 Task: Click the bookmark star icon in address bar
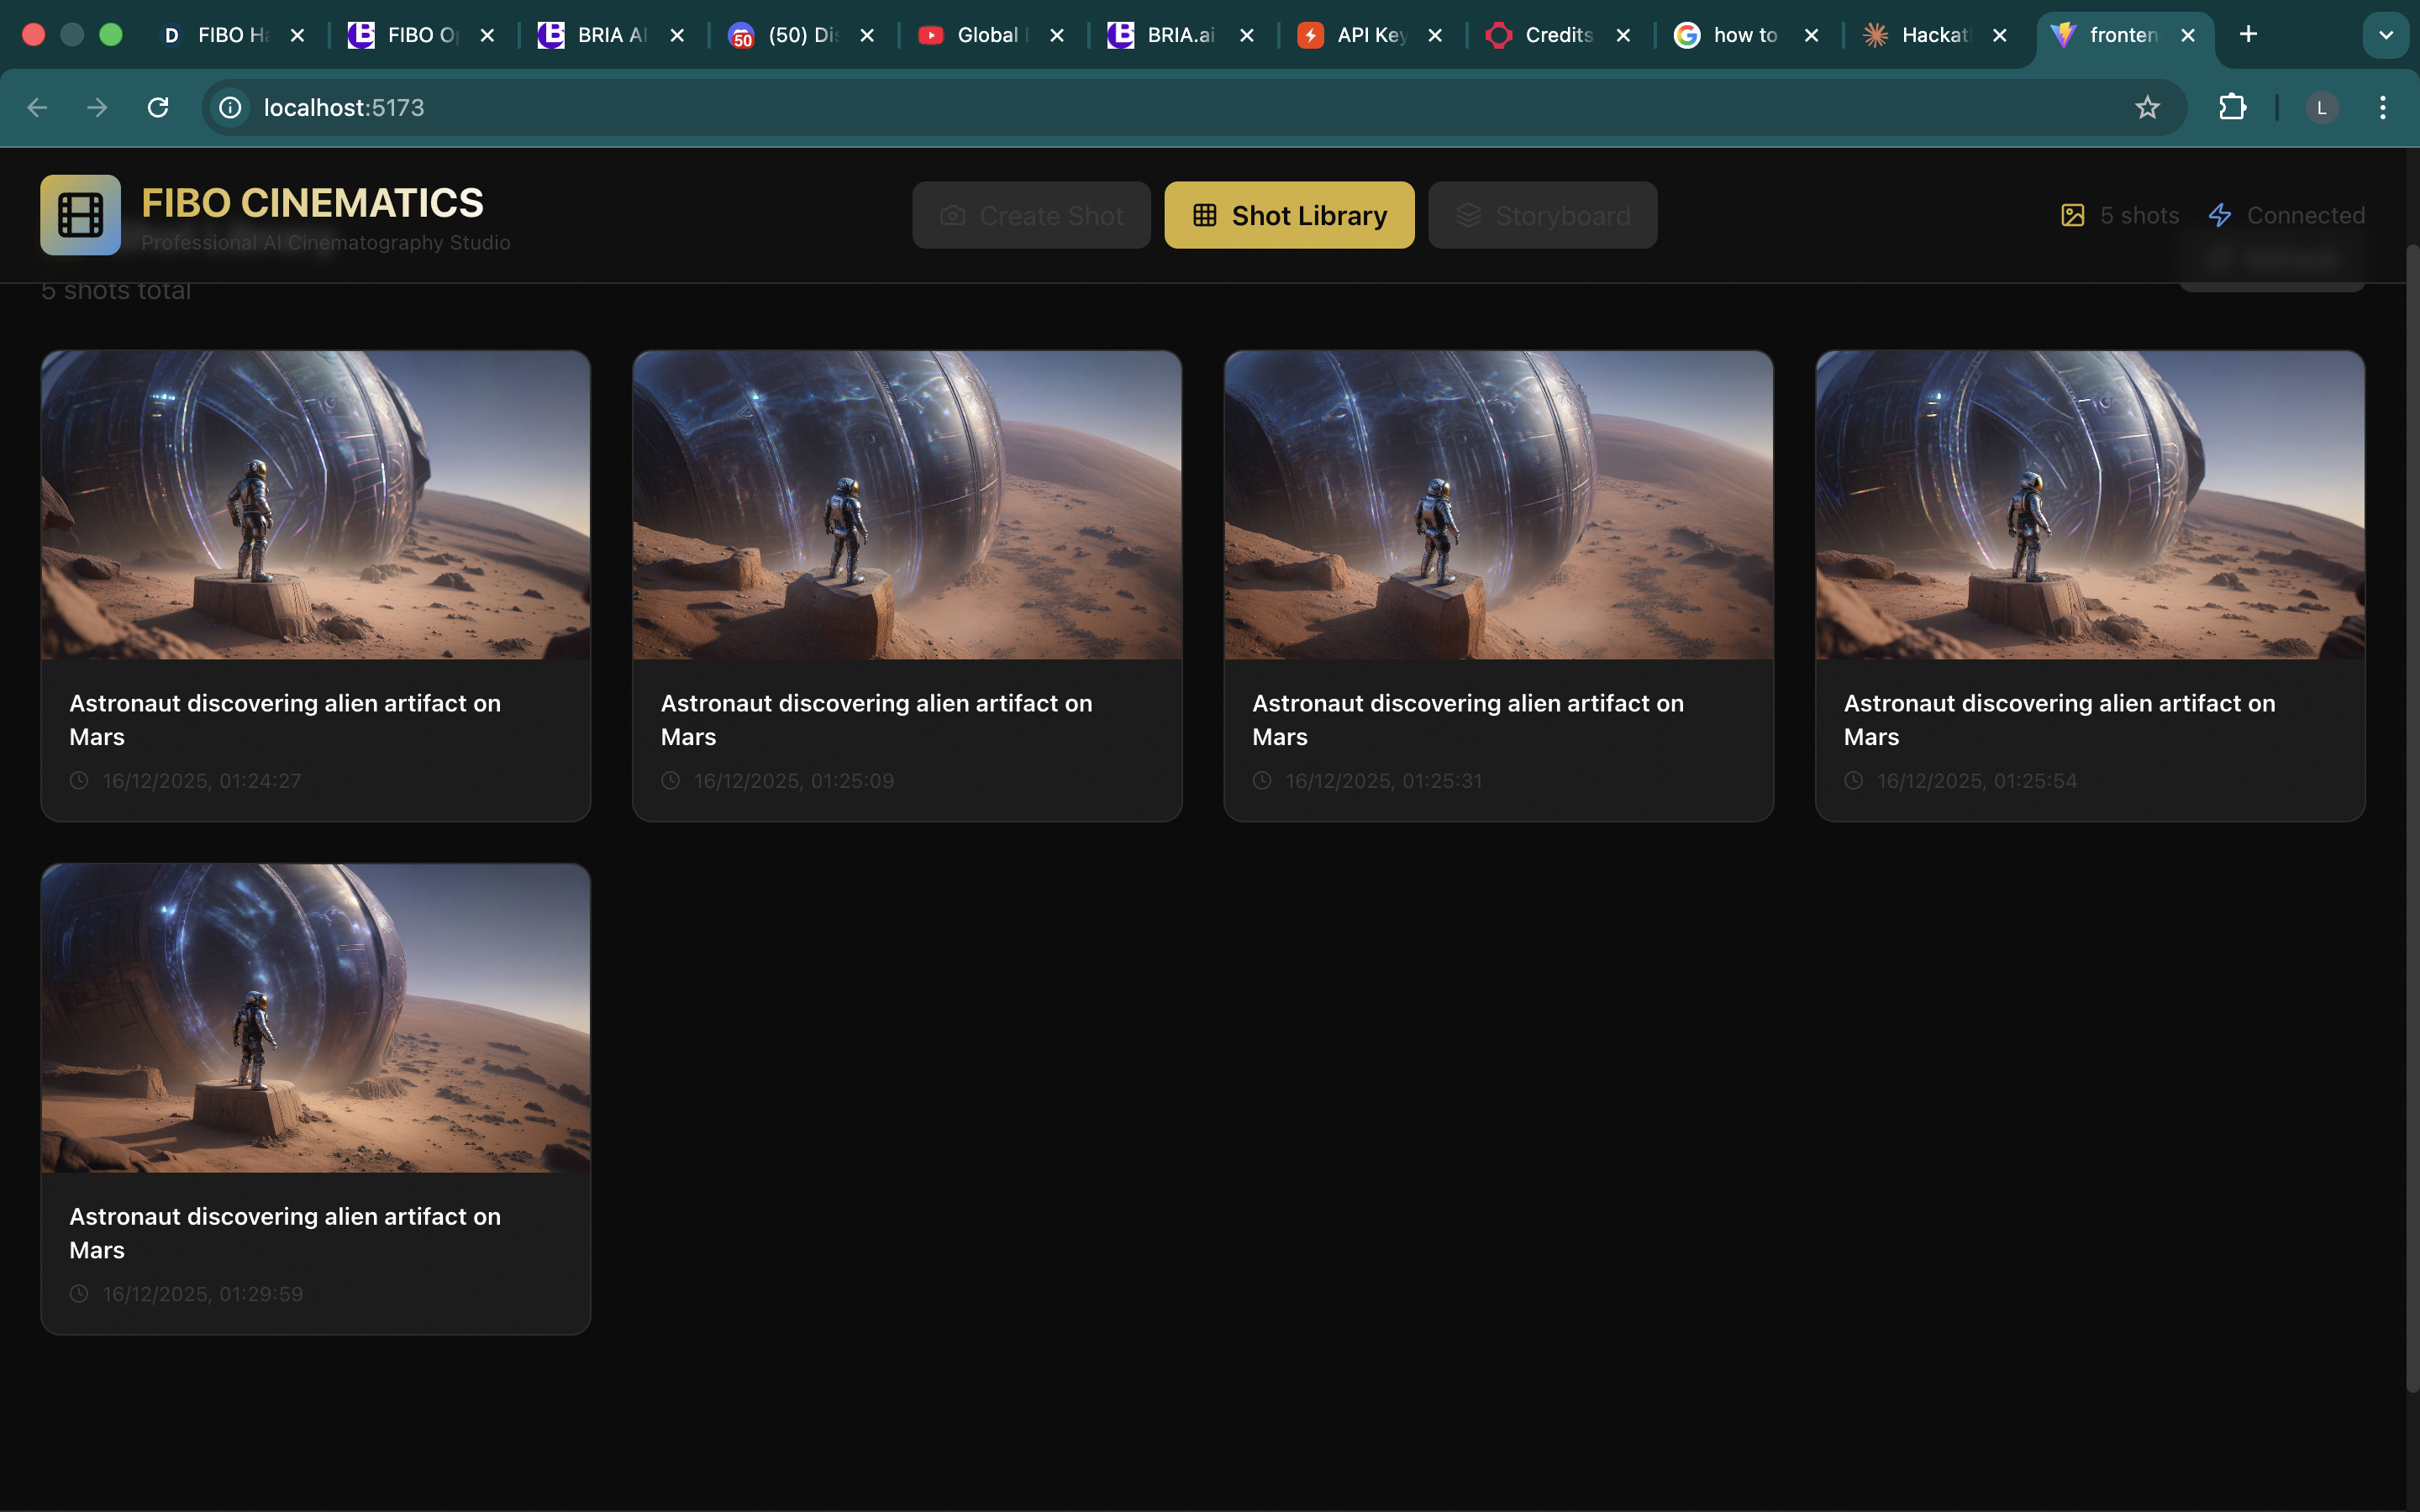pos(2147,107)
